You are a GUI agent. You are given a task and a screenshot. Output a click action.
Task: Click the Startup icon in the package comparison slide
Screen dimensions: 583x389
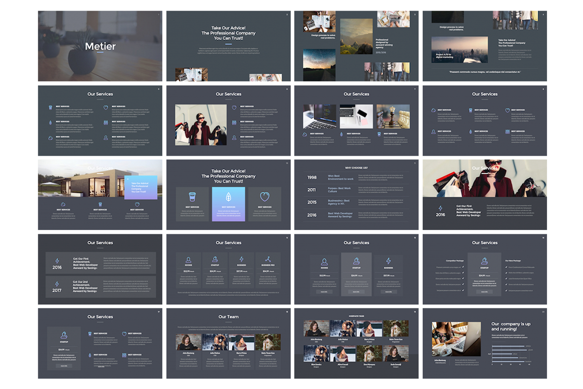(484, 261)
